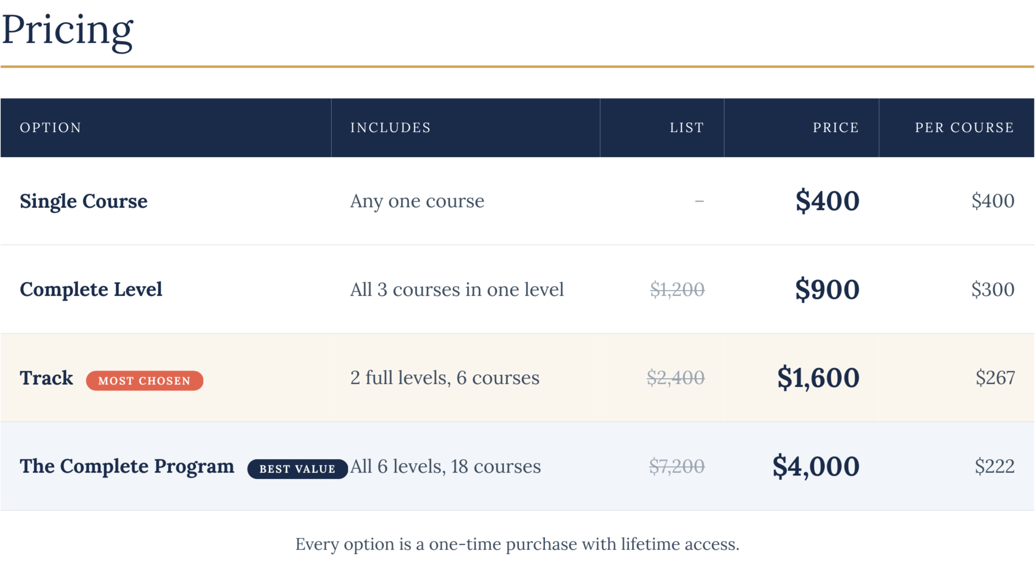Click the $900 price
This screenshot has width=1035, height=568.
tap(827, 290)
